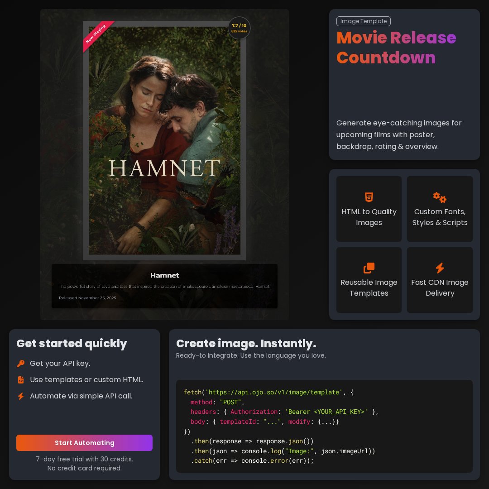Click the Ready-to integrate subtitle text
489x489 pixels.
pos(251,355)
